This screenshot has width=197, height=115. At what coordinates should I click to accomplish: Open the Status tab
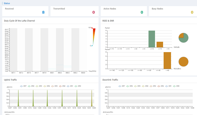[x=7, y=3]
